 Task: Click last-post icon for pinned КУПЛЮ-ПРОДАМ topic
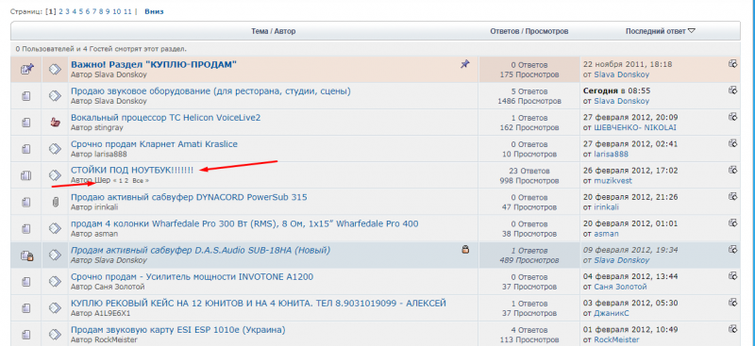click(x=733, y=63)
